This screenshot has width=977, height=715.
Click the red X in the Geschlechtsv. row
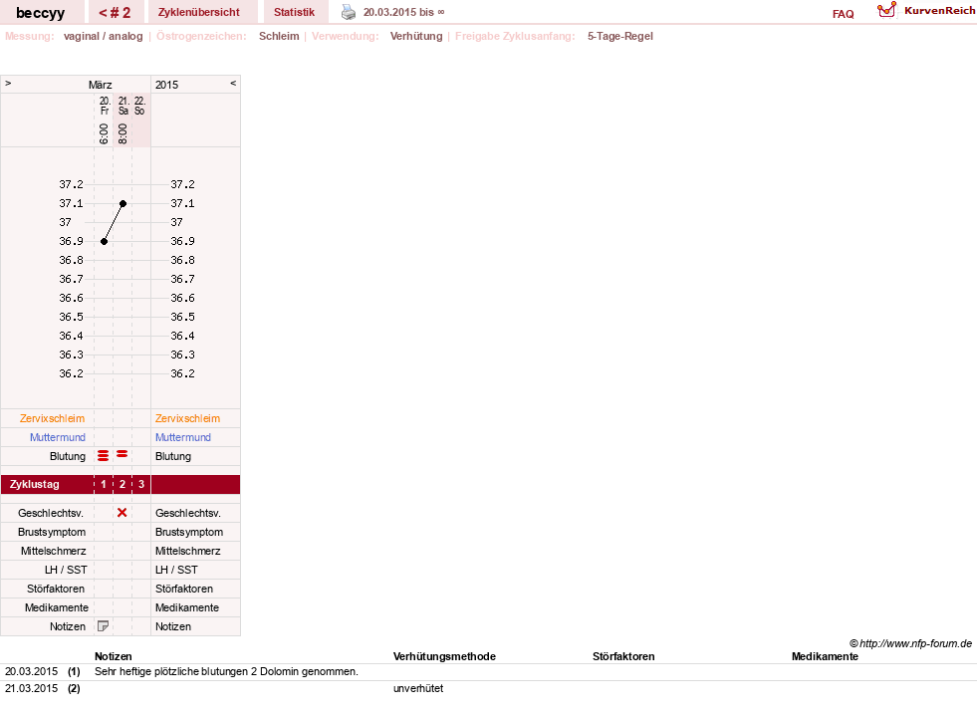[x=122, y=513]
